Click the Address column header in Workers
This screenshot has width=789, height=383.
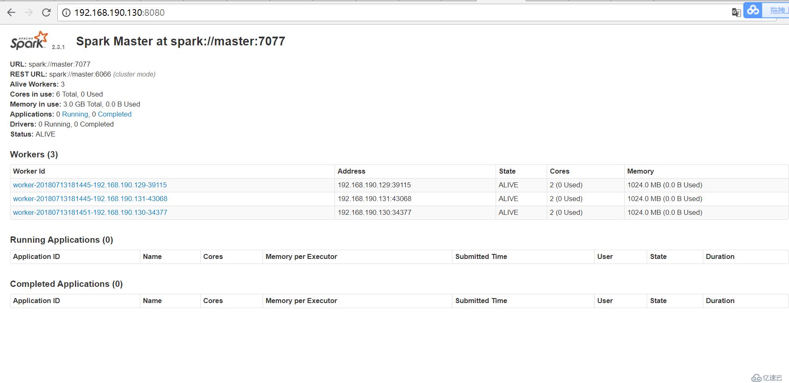pyautogui.click(x=351, y=171)
